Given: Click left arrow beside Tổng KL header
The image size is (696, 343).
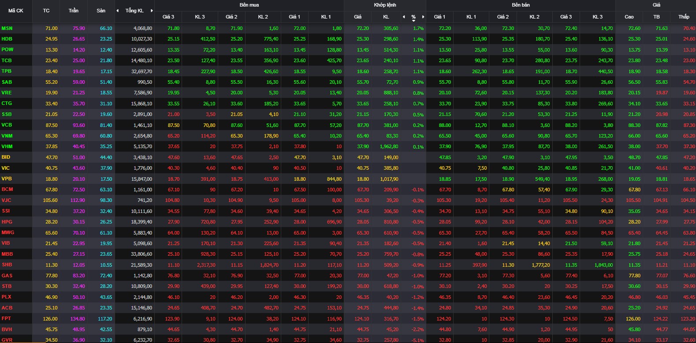Looking at the screenshot, I should click(x=117, y=11).
